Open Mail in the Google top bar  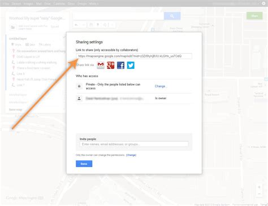[x=39, y=3]
